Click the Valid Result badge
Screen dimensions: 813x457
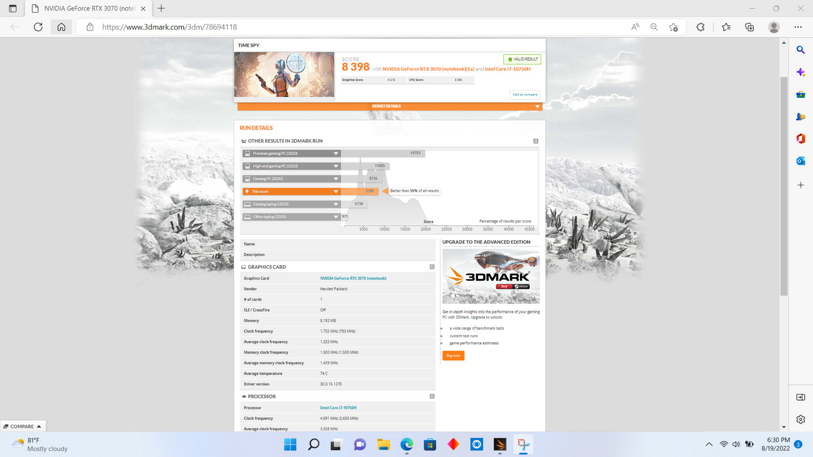(x=522, y=59)
